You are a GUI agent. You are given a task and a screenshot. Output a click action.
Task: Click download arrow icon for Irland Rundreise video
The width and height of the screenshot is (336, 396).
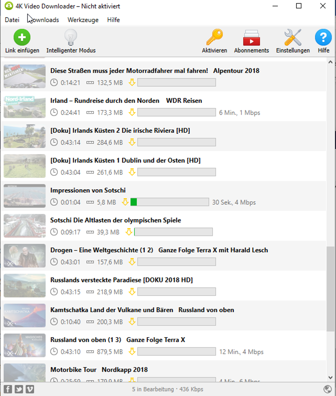tap(132, 112)
